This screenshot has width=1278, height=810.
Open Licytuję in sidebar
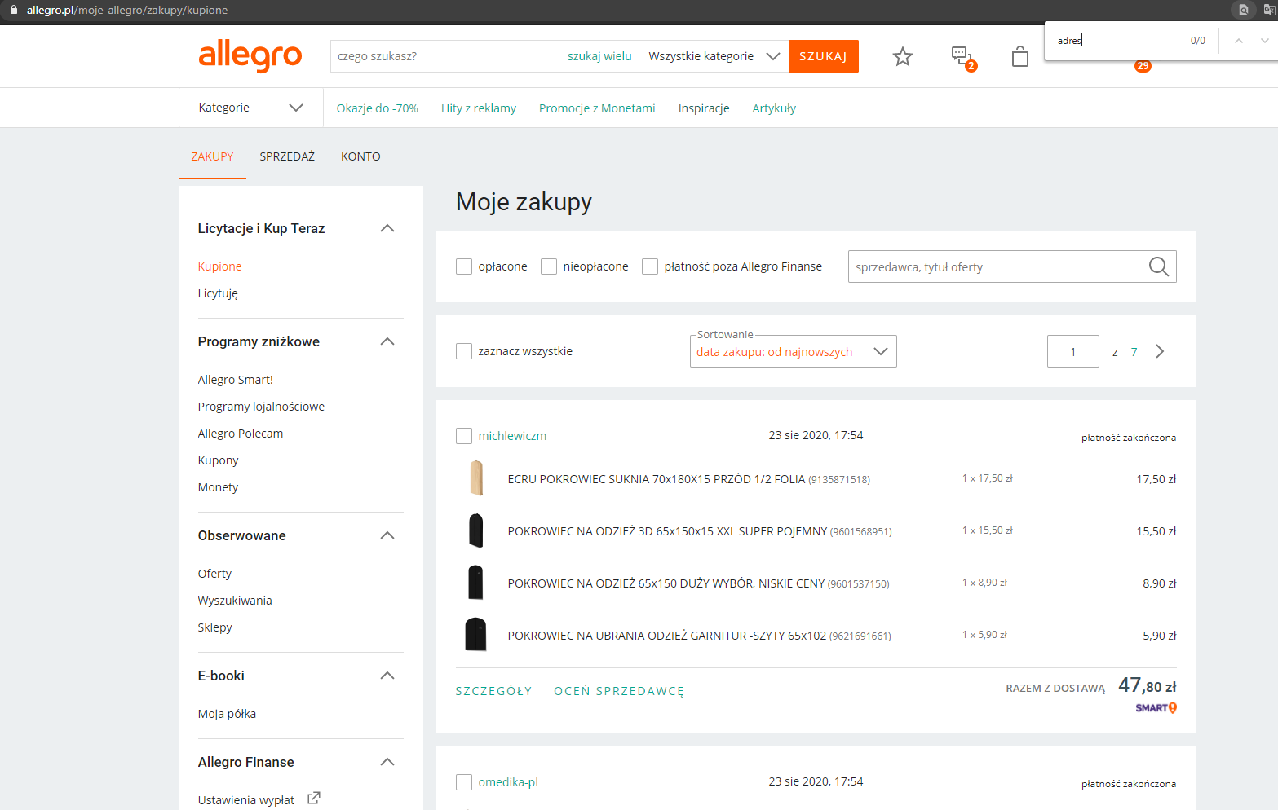pos(218,293)
